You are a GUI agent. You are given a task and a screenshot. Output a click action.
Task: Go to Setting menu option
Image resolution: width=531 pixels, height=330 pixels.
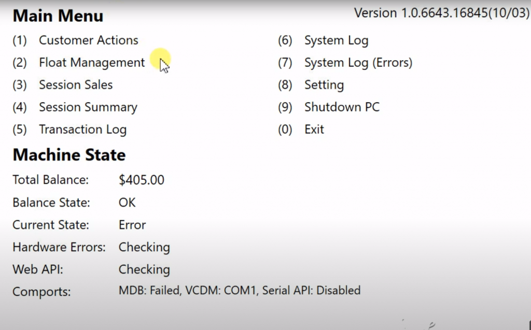(324, 85)
